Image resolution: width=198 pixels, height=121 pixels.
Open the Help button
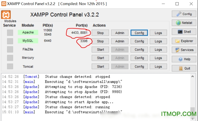pyautogui.click(x=184, y=59)
